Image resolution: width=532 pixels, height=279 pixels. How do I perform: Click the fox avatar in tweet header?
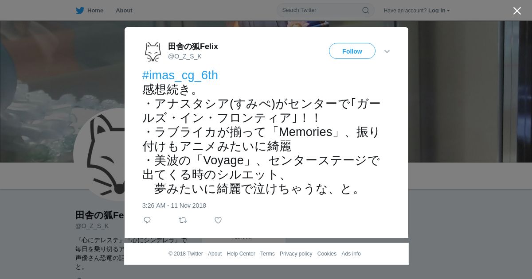tap(153, 52)
